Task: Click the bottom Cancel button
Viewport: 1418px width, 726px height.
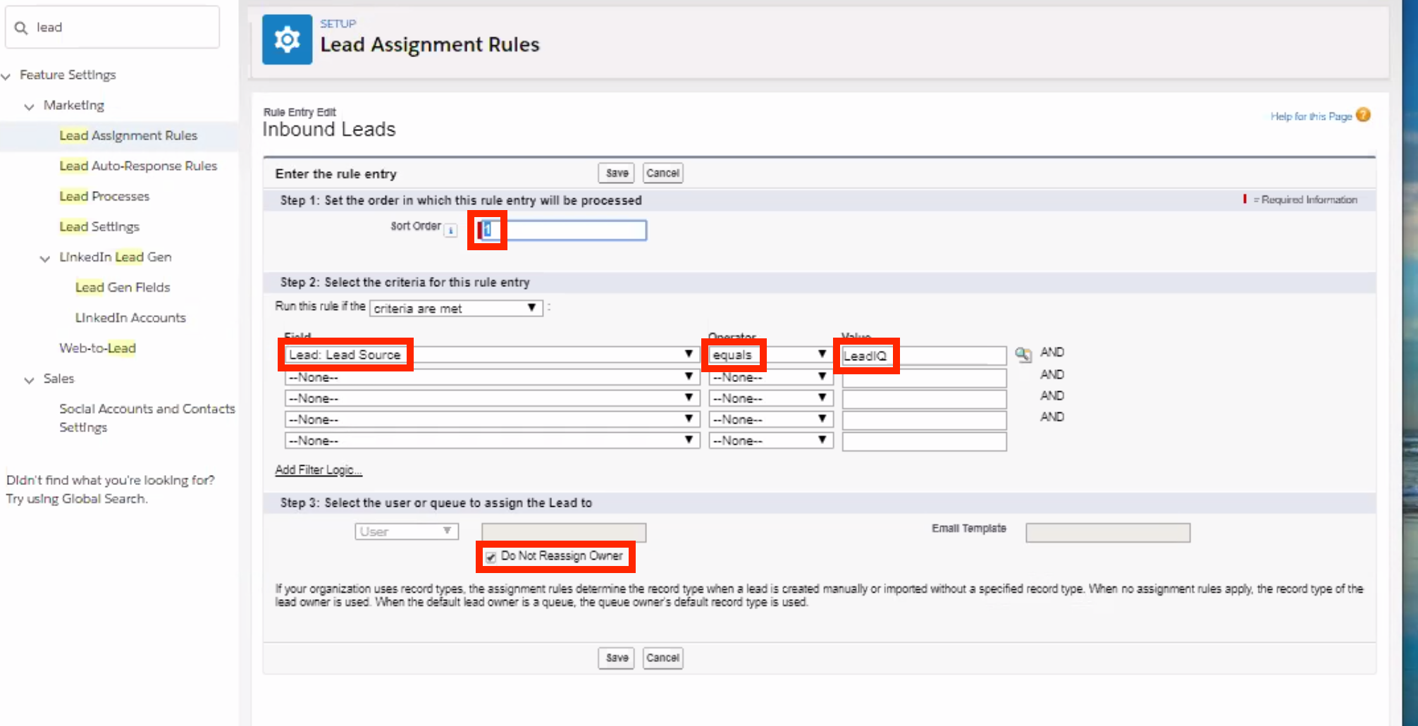Action: 662,658
